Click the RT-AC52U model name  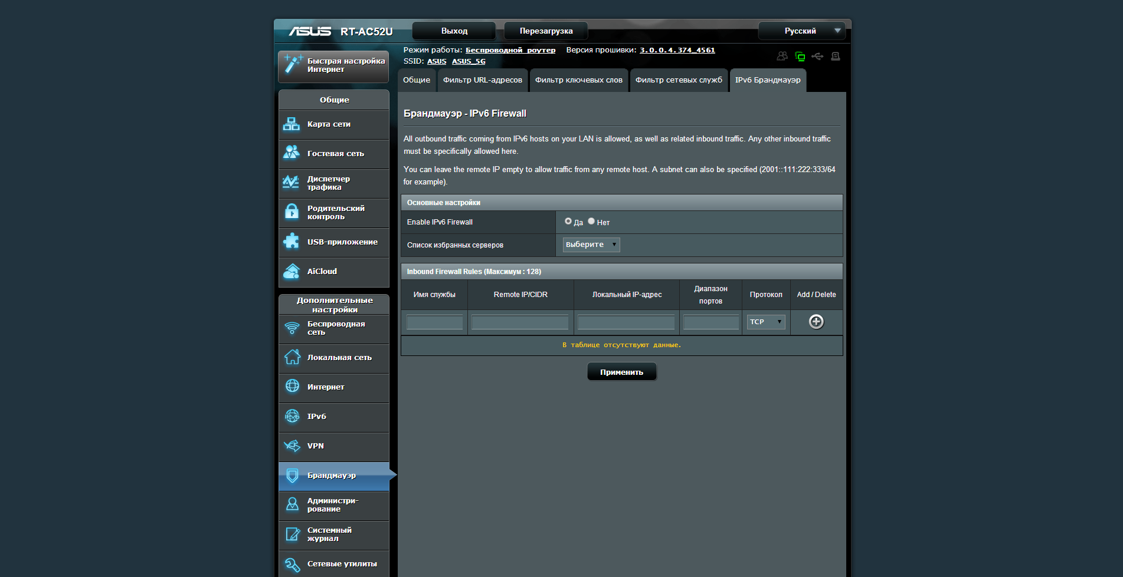(366, 31)
